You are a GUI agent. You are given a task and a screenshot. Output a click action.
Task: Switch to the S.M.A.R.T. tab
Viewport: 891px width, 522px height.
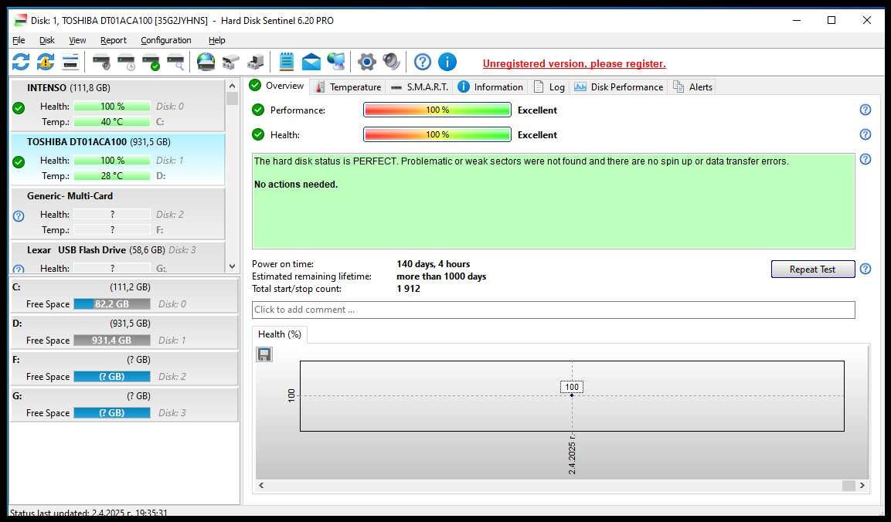420,87
